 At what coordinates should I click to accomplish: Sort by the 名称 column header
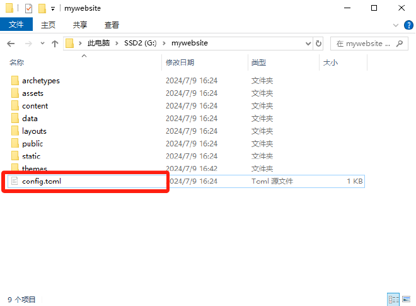tap(17, 62)
